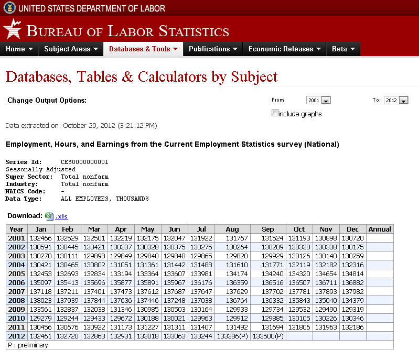The height and width of the screenshot is (361, 419).
Task: Download the .xls file link
Action: click(x=61, y=216)
